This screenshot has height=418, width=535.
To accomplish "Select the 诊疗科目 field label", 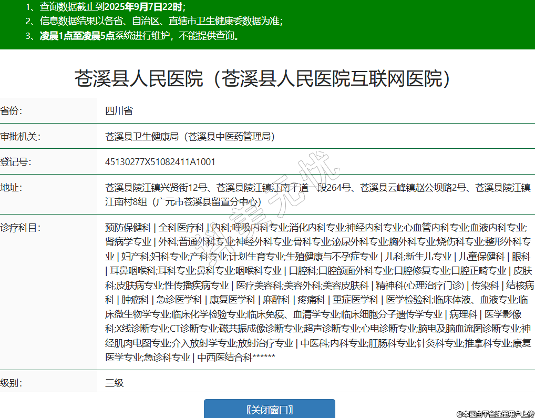I will click(20, 228).
